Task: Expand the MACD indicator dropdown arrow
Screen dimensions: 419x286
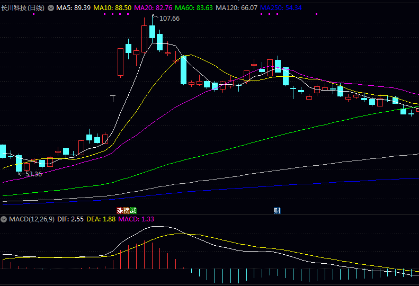Action: [x=4, y=219]
